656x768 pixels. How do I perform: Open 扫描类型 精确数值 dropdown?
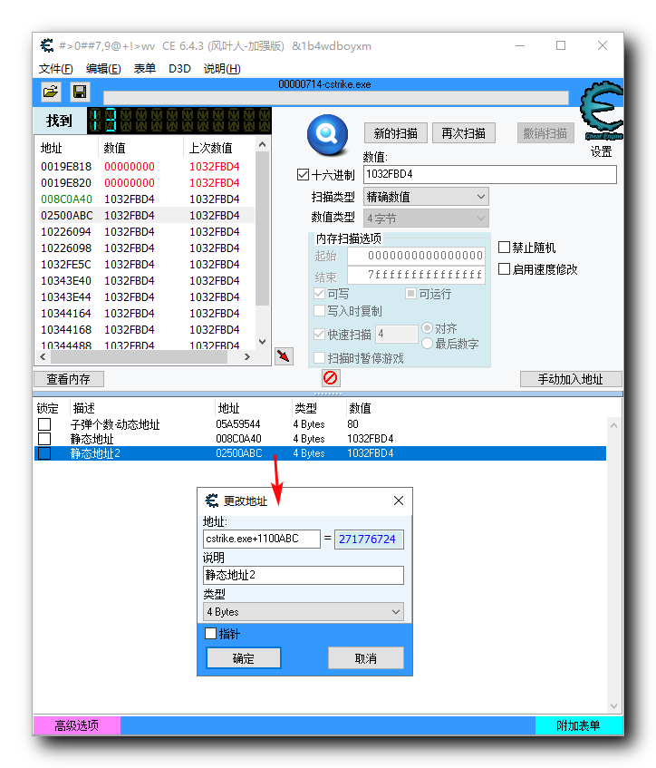(x=426, y=197)
